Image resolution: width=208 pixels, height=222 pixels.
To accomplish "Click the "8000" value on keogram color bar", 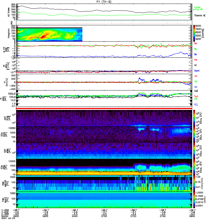I will coord(198,26).
